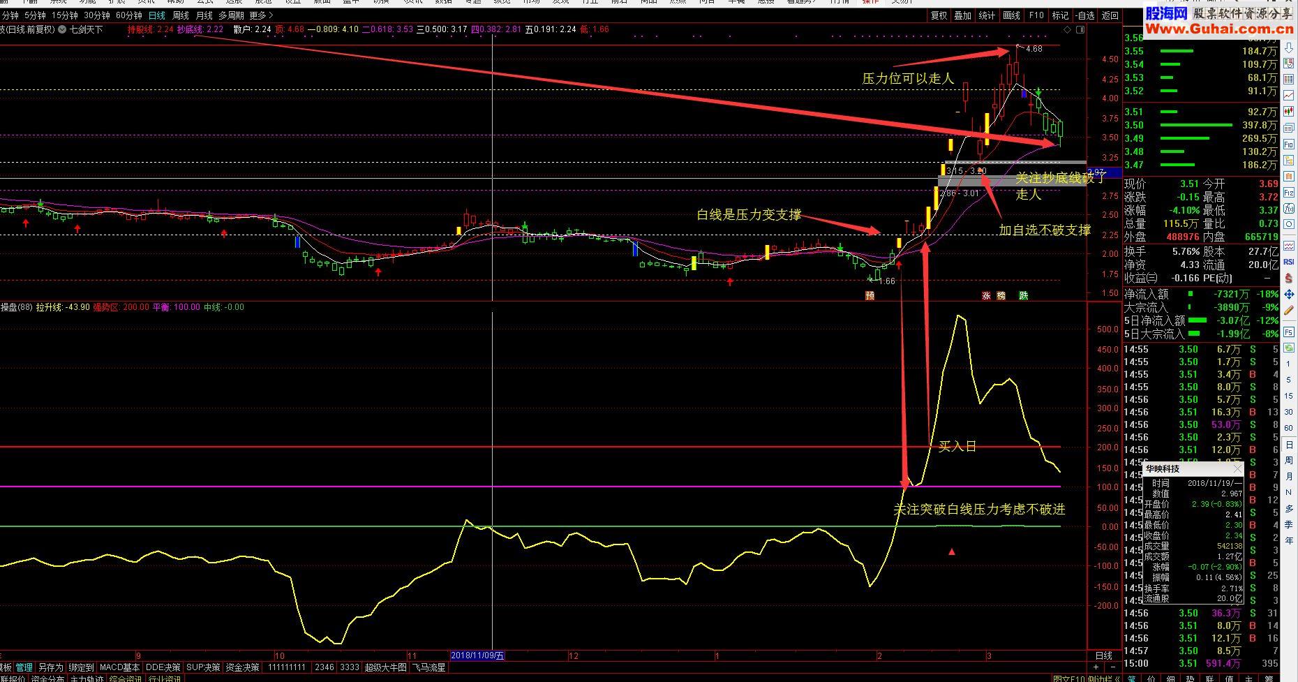
Task: Switch to the MACD基本 template
Action: [119, 667]
